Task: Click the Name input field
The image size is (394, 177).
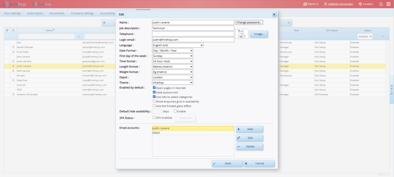Action: tap(193, 22)
